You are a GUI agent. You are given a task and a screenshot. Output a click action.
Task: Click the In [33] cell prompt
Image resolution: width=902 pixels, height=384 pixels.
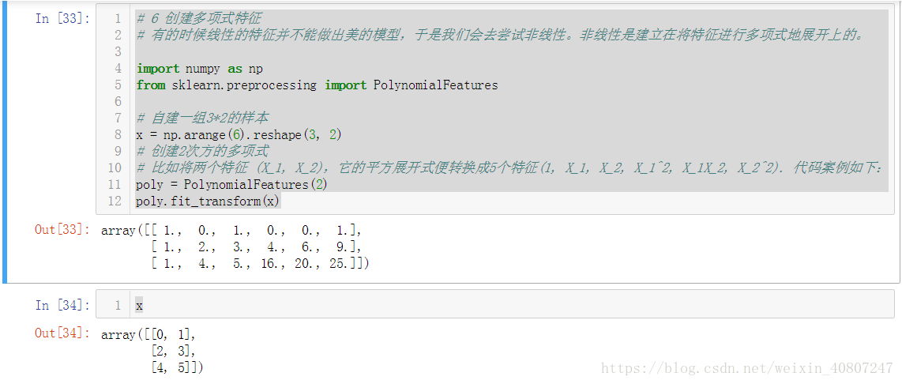pos(62,18)
